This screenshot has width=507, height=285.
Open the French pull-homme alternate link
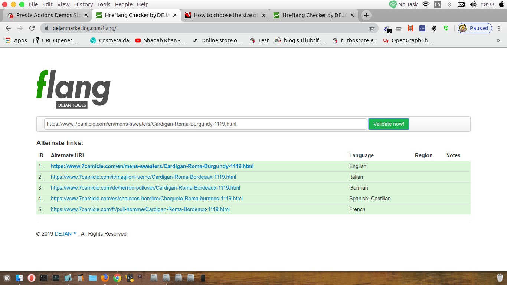(140, 209)
